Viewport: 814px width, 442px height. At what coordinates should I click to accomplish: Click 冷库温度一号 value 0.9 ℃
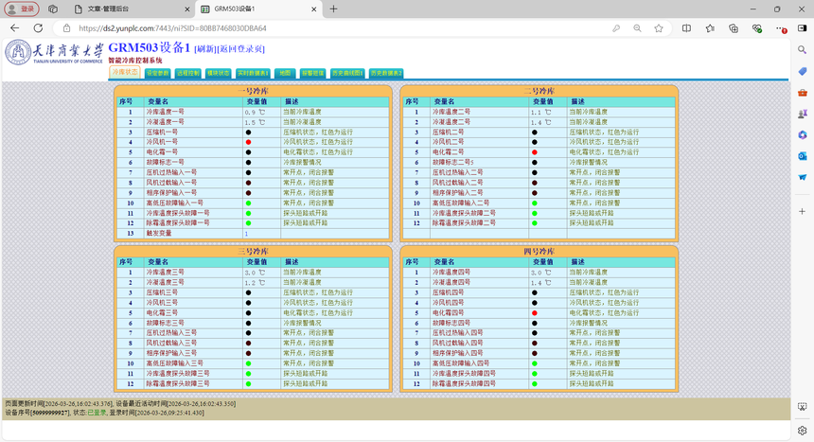pyautogui.click(x=255, y=112)
